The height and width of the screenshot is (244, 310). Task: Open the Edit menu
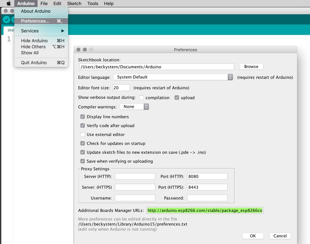pos(57,3)
